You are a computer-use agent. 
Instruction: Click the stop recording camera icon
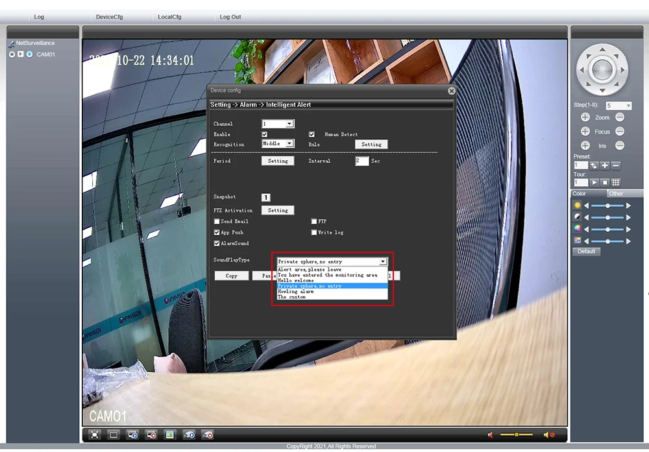208,434
